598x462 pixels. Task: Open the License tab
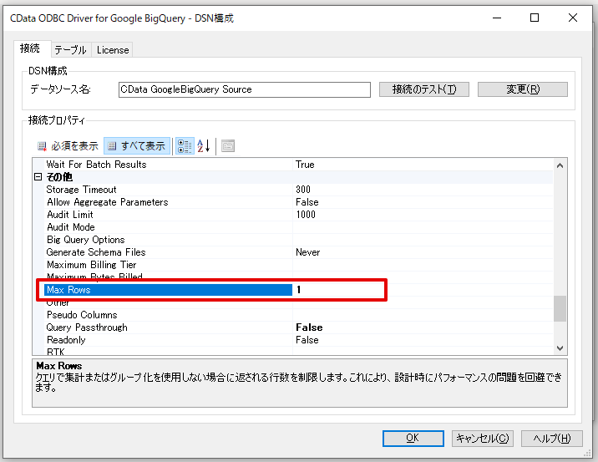point(113,50)
